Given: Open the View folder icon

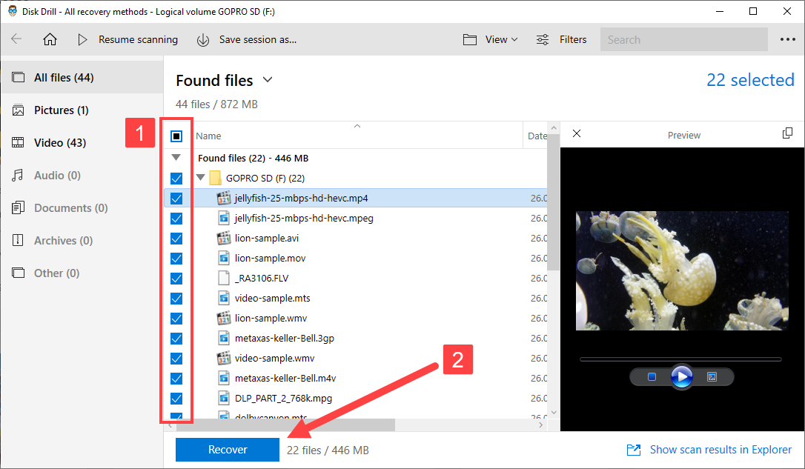Looking at the screenshot, I should tap(470, 39).
